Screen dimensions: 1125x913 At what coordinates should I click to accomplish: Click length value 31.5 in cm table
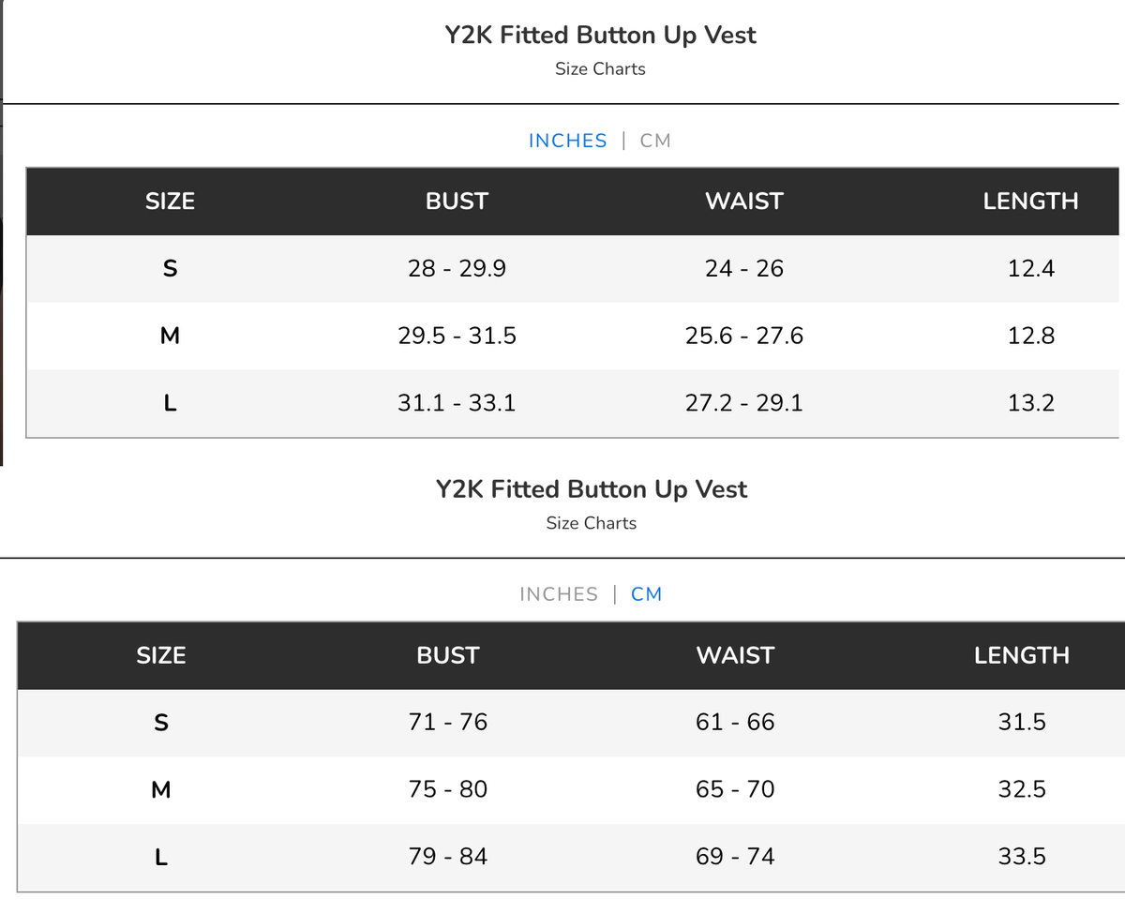pos(1022,722)
